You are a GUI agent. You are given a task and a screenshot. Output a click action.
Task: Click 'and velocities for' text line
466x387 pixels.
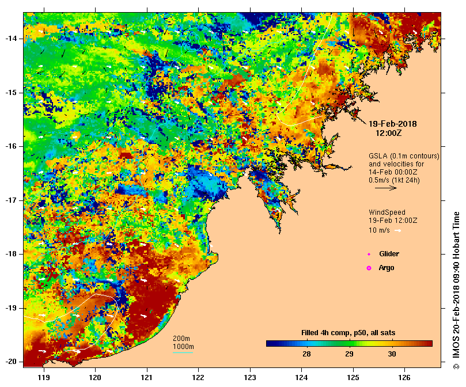click(x=396, y=164)
